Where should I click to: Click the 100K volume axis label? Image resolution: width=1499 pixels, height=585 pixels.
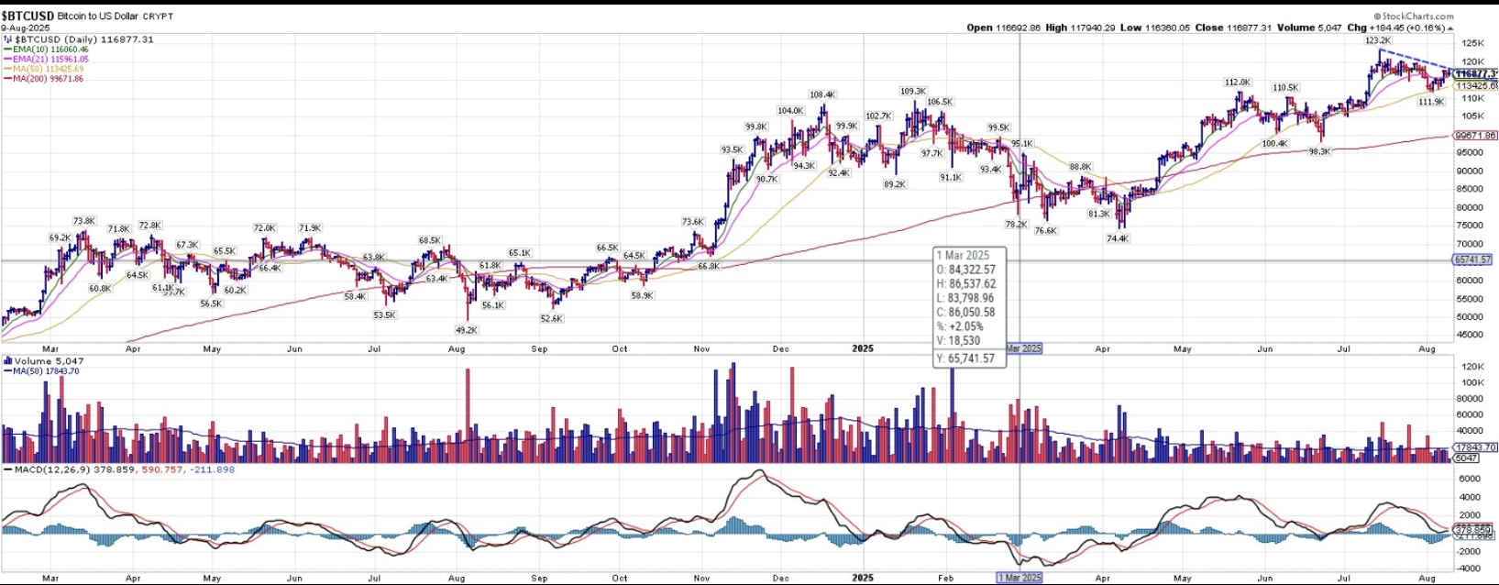[x=1472, y=382]
